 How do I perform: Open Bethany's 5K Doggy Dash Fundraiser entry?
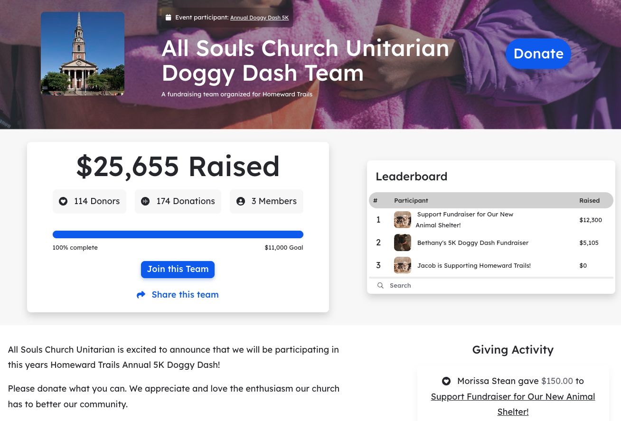[472, 243]
